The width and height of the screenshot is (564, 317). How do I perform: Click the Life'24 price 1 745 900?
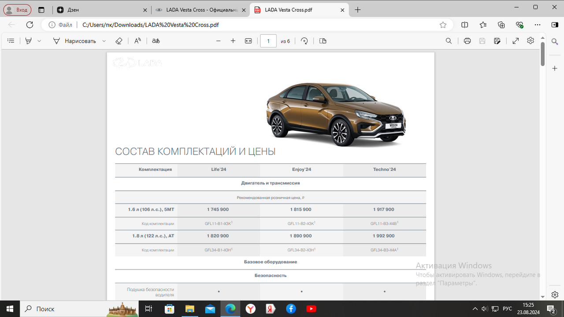tap(218, 210)
